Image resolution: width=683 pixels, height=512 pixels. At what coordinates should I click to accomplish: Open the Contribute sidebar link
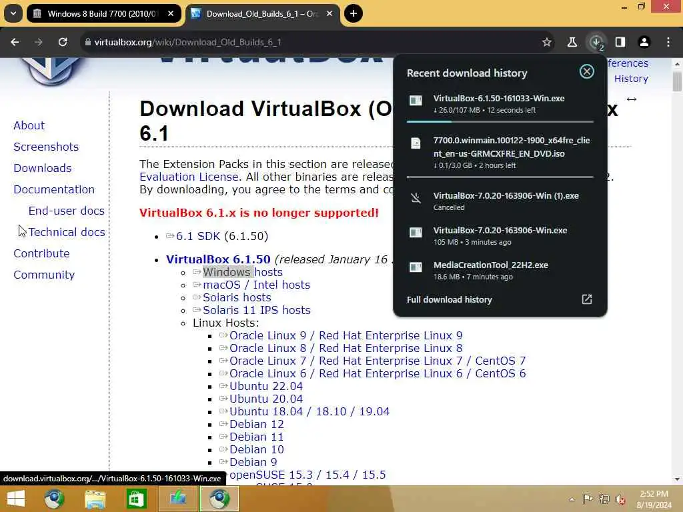click(41, 253)
